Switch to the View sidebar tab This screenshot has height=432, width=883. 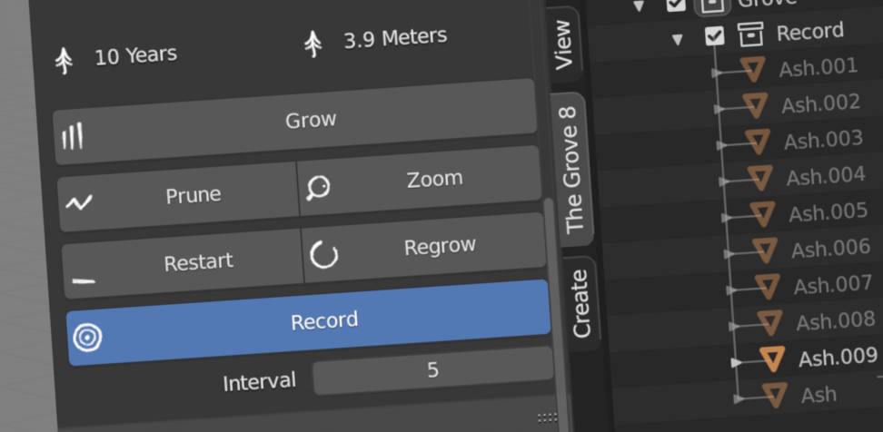click(x=563, y=45)
